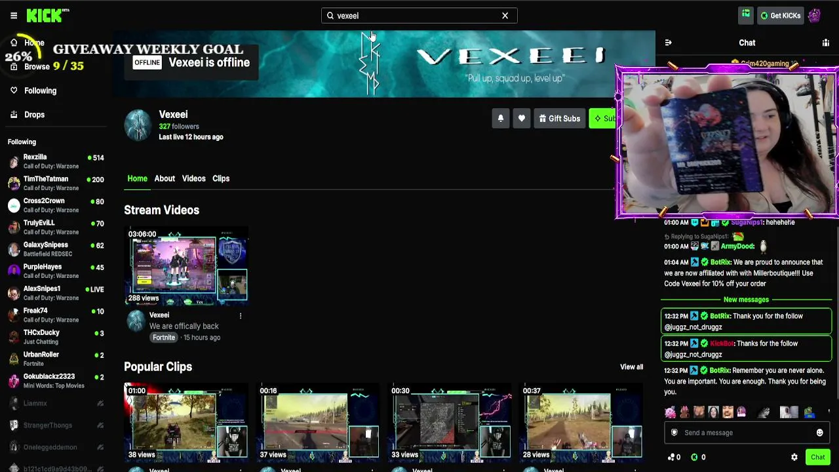Click the New messages divider in chat

pos(746,300)
